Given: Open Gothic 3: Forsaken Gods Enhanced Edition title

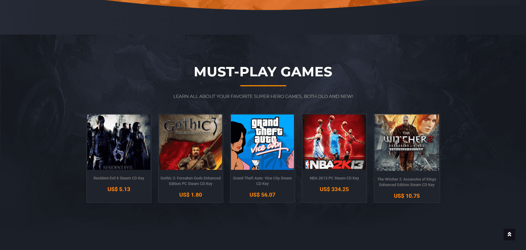Looking at the screenshot, I should [191, 181].
